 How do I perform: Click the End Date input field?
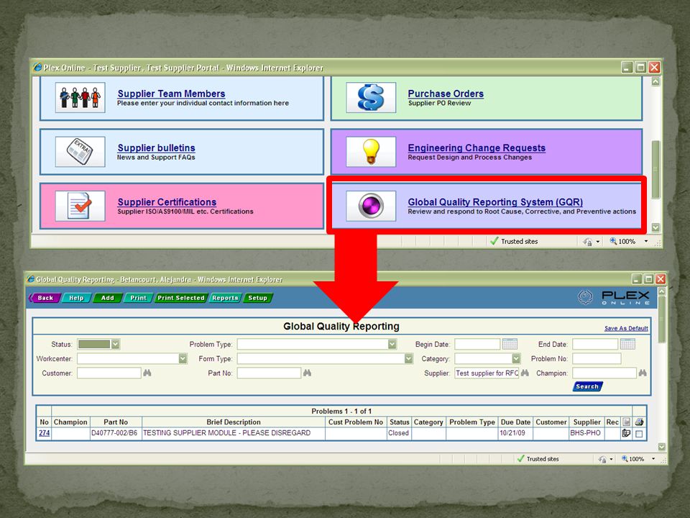pyautogui.click(x=595, y=344)
